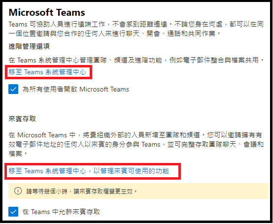Click the 來賓存取 section heading
This screenshot has width=273, height=224.
(22, 119)
